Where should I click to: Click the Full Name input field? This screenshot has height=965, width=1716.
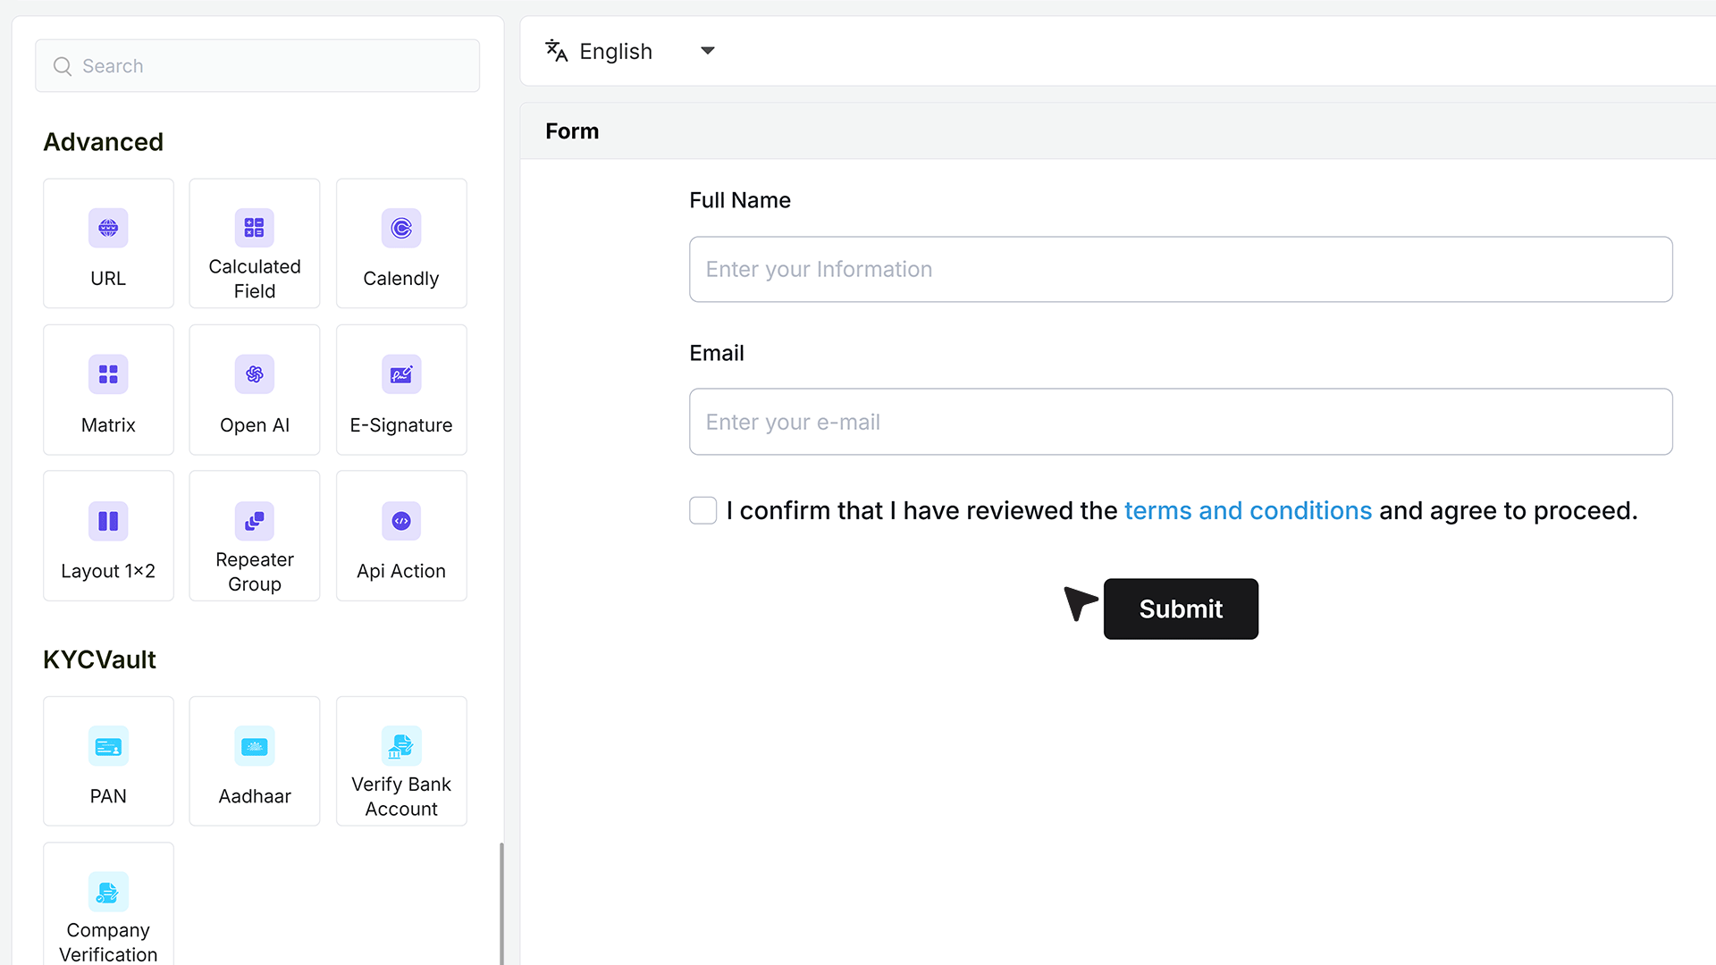tap(1181, 269)
